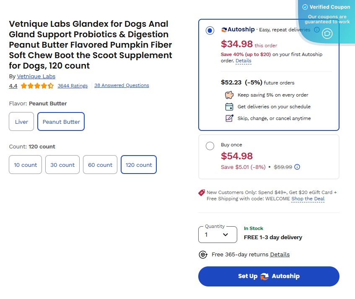
Task: Open the Vetnique Labs brand link
Action: pos(36,76)
